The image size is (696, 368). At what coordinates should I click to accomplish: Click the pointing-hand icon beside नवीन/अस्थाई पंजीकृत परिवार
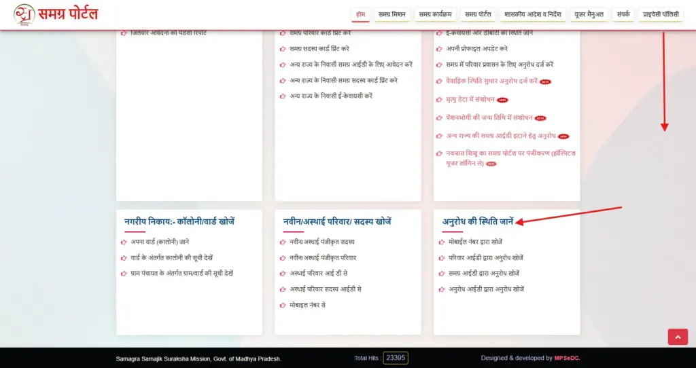pos(283,258)
